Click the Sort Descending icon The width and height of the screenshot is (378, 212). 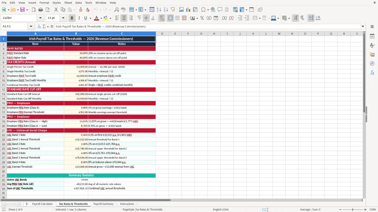coord(166,10)
